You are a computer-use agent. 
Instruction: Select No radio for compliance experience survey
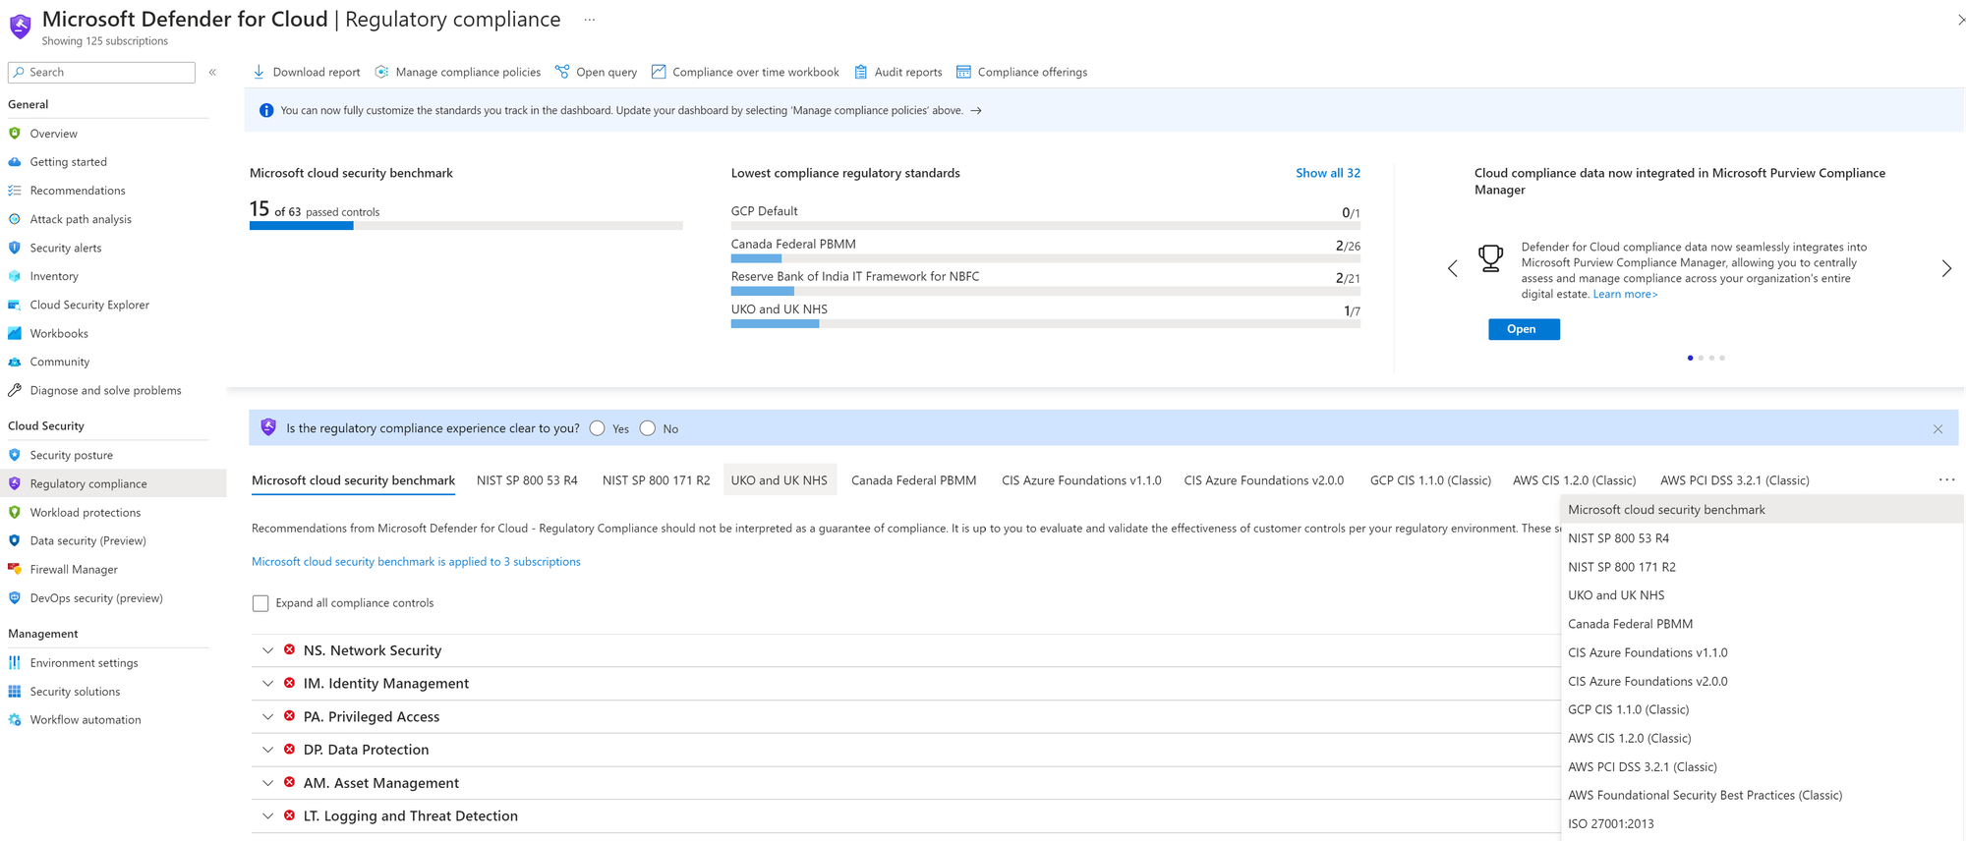coord(648,428)
